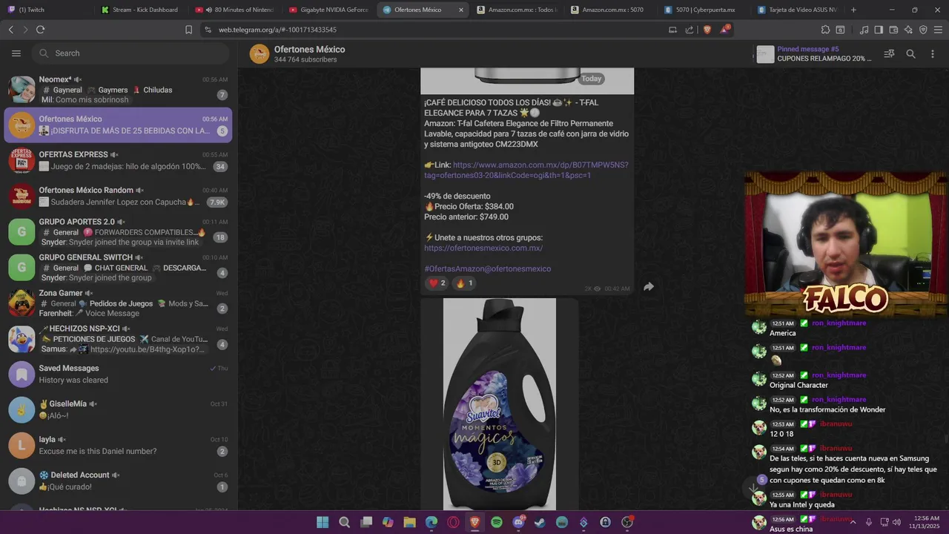Open Windows taskbar search
This screenshot has height=534, width=949.
coord(344,522)
